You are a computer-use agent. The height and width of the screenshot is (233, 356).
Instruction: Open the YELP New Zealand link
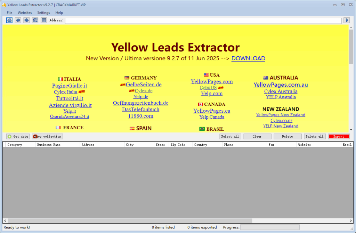[281, 126]
